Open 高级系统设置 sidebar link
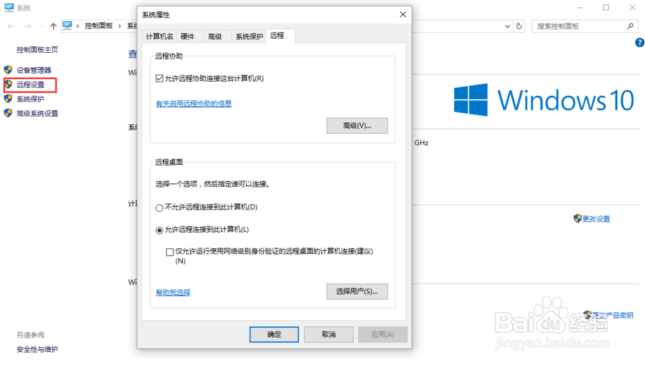 pos(37,113)
